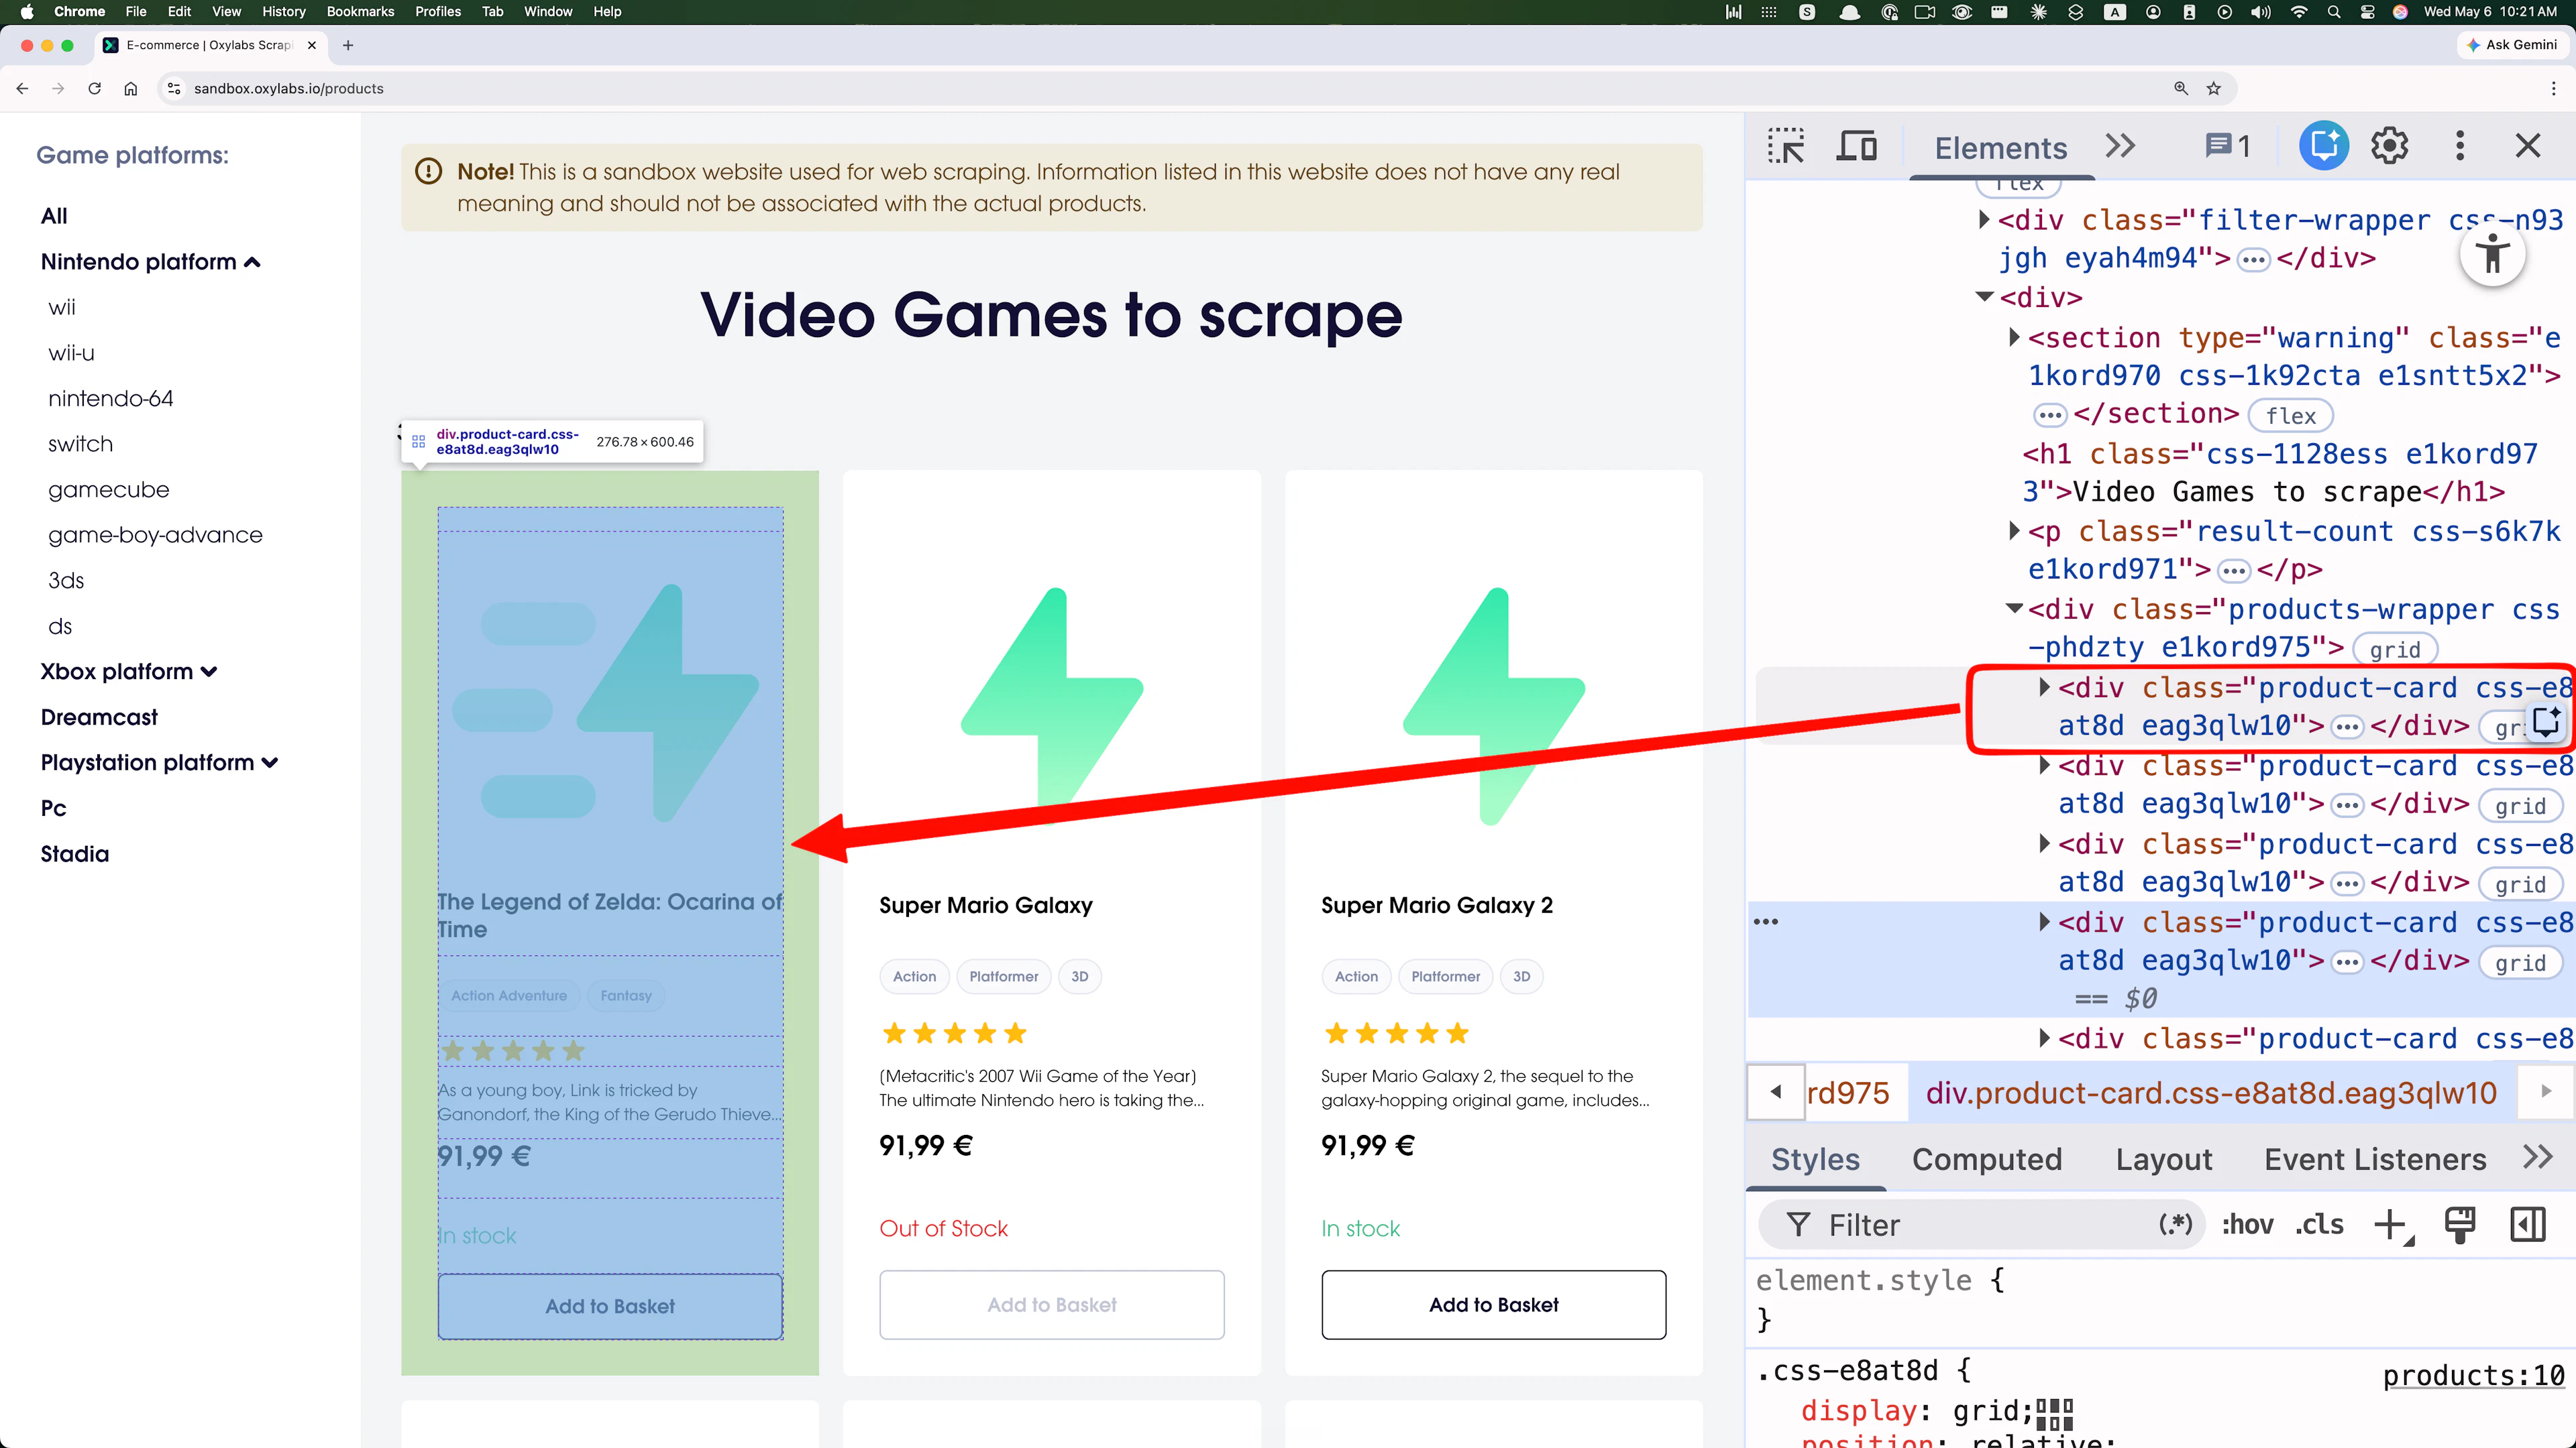Reload the page with the refresh icon
Screen dimensions: 2576x1448
(x=94, y=88)
